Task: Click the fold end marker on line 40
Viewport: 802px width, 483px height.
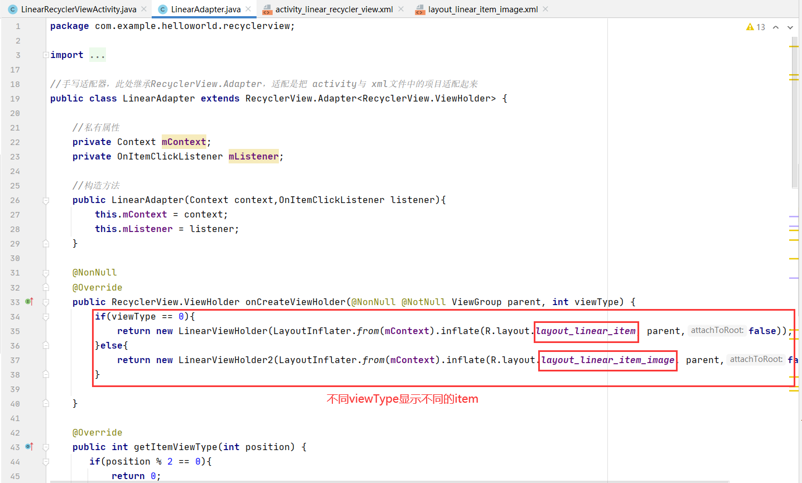Action: coord(46,403)
